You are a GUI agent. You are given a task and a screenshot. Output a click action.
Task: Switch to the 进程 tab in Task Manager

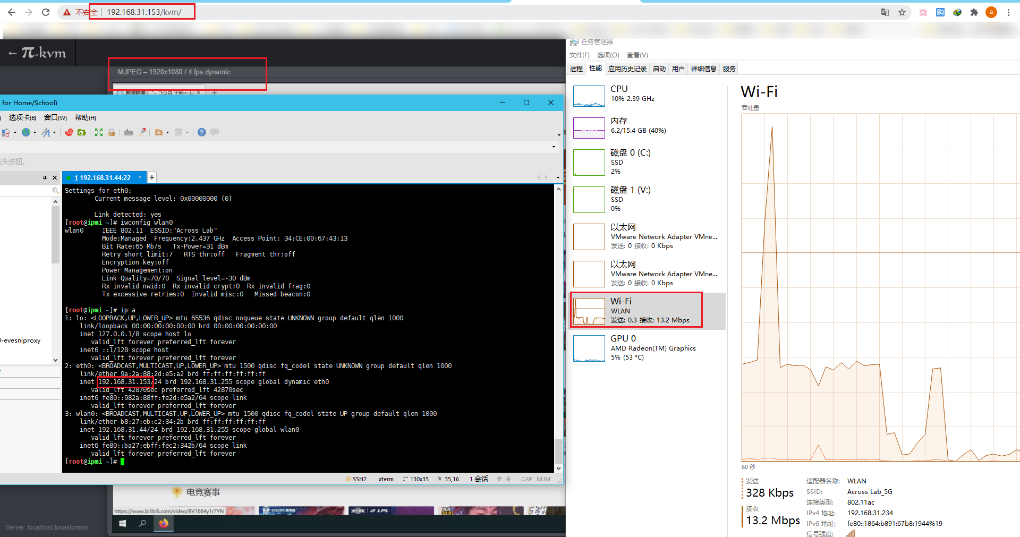click(576, 69)
